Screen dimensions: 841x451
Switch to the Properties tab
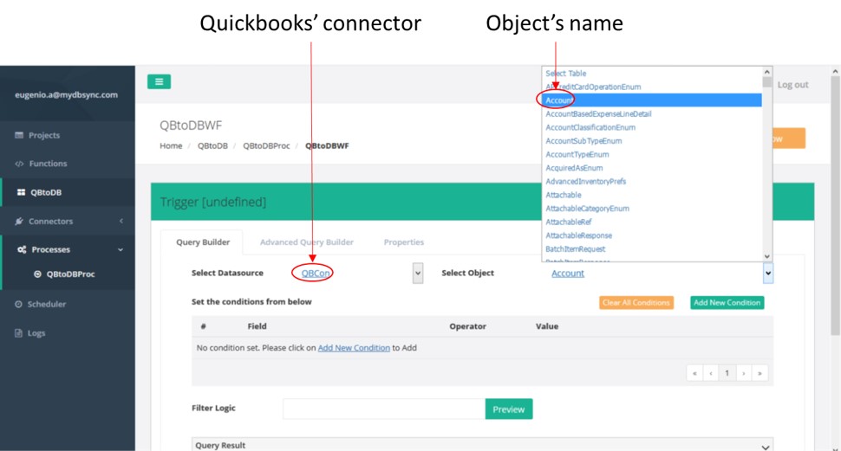point(403,242)
